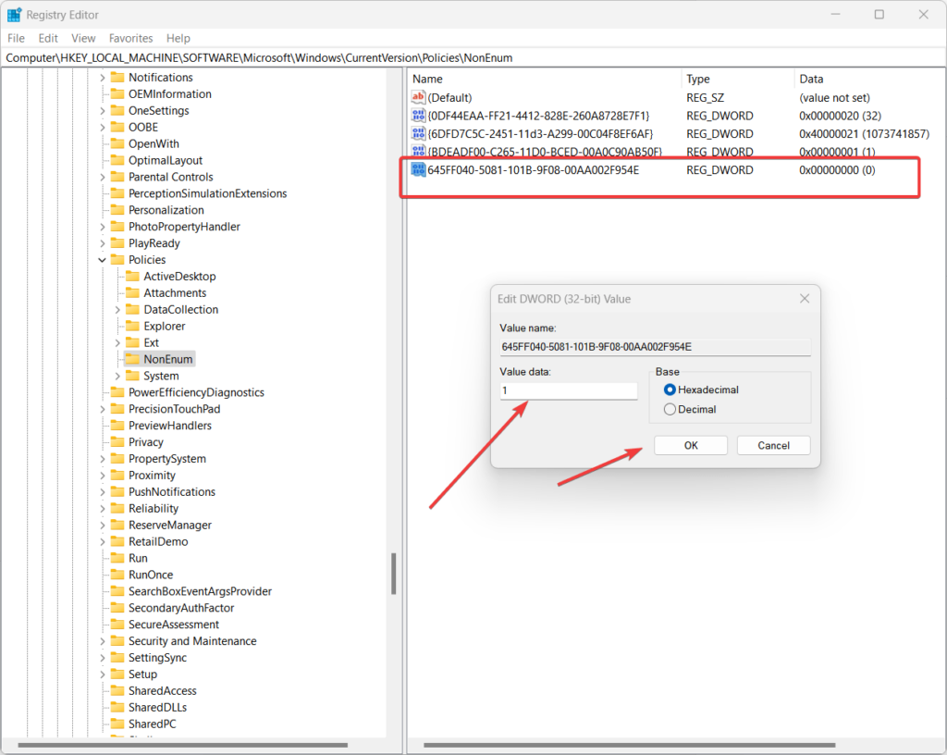Viewport: 947px width, 755px height.
Task: Click the Explorer folder icon
Action: (132, 326)
